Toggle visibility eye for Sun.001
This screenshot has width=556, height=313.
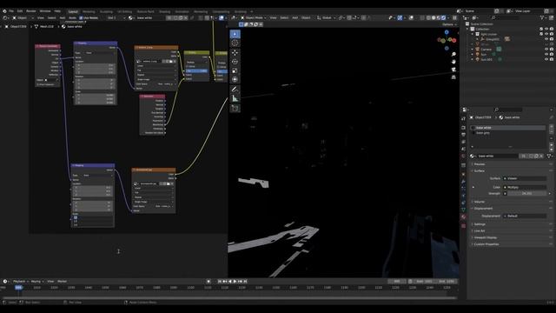546,60
